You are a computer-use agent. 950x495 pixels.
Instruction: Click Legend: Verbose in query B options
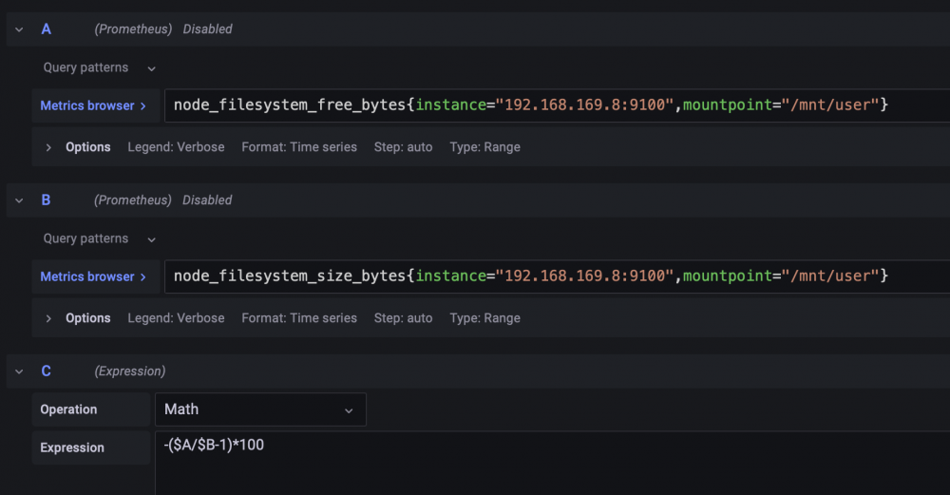176,318
